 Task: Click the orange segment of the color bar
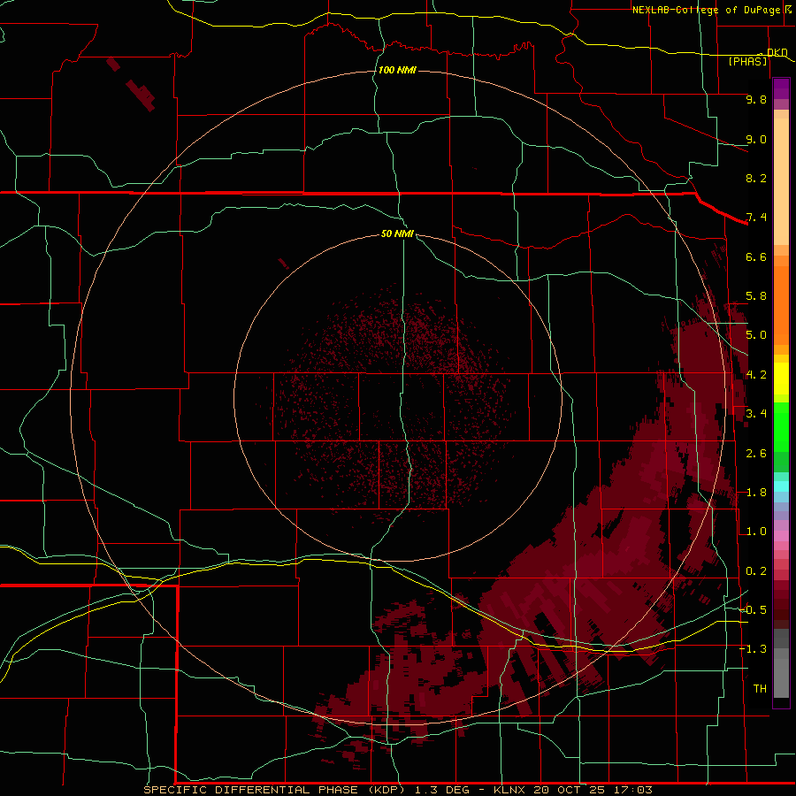tap(781, 304)
